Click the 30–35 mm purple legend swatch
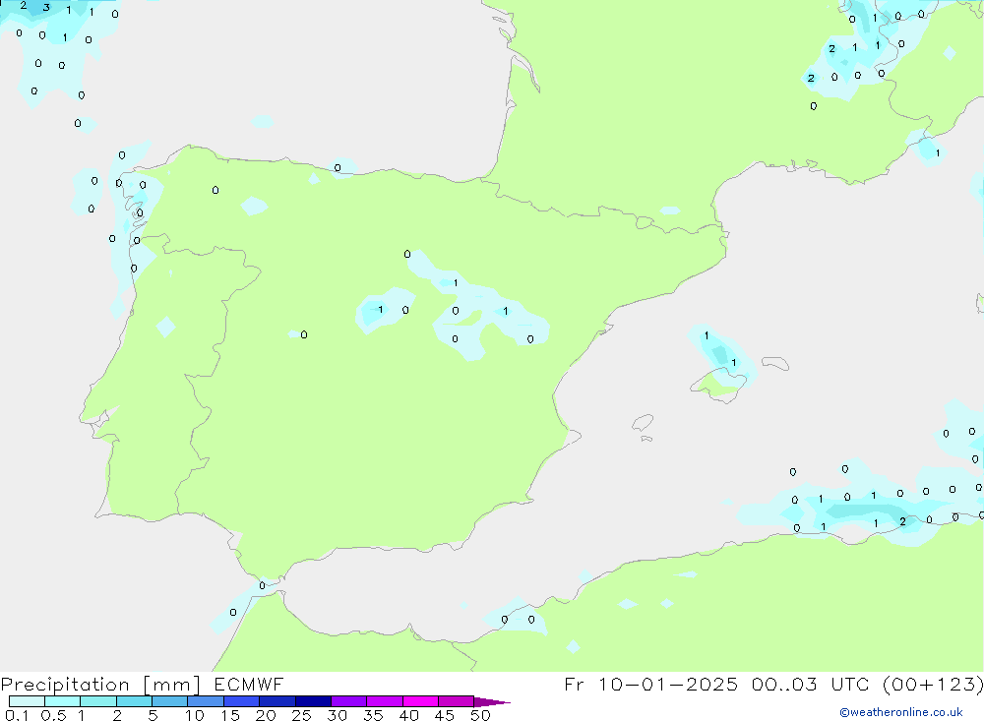 click(x=349, y=701)
